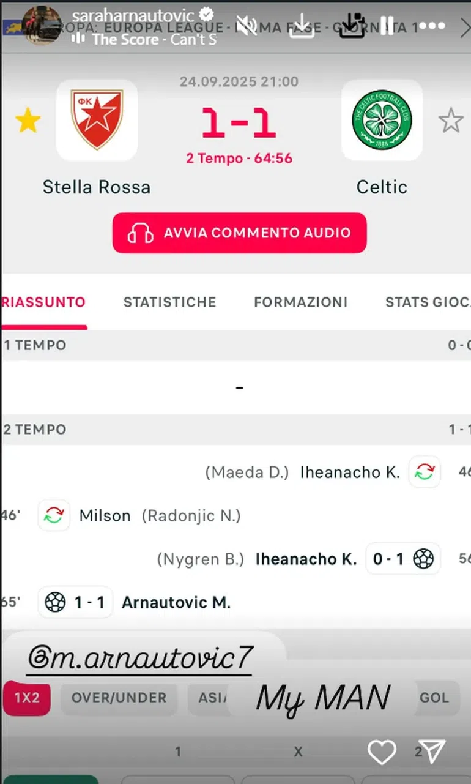Select the 1X2 odds filter

pyautogui.click(x=27, y=698)
